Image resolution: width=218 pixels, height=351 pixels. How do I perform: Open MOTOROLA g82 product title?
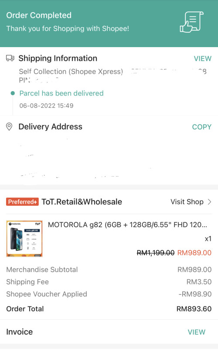pyautogui.click(x=127, y=225)
